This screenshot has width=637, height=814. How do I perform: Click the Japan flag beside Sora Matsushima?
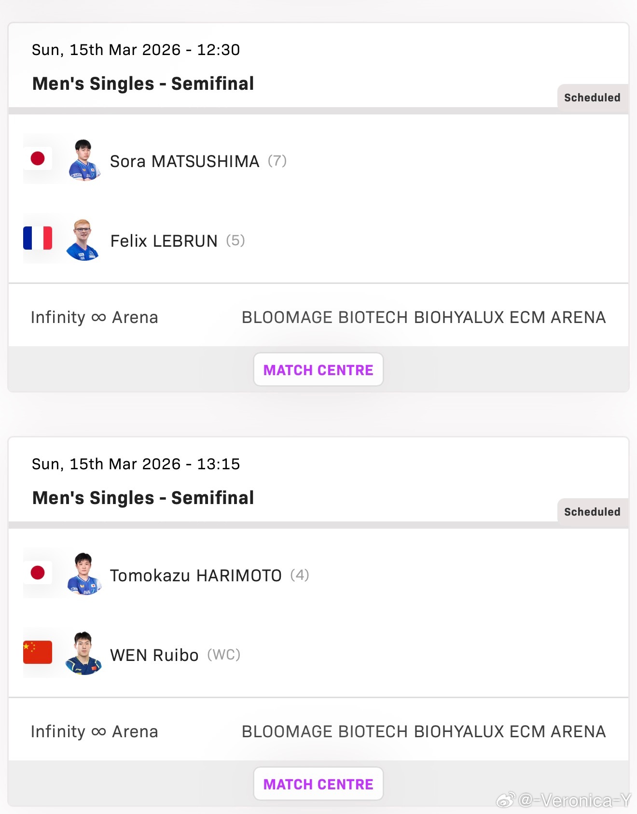(x=38, y=158)
